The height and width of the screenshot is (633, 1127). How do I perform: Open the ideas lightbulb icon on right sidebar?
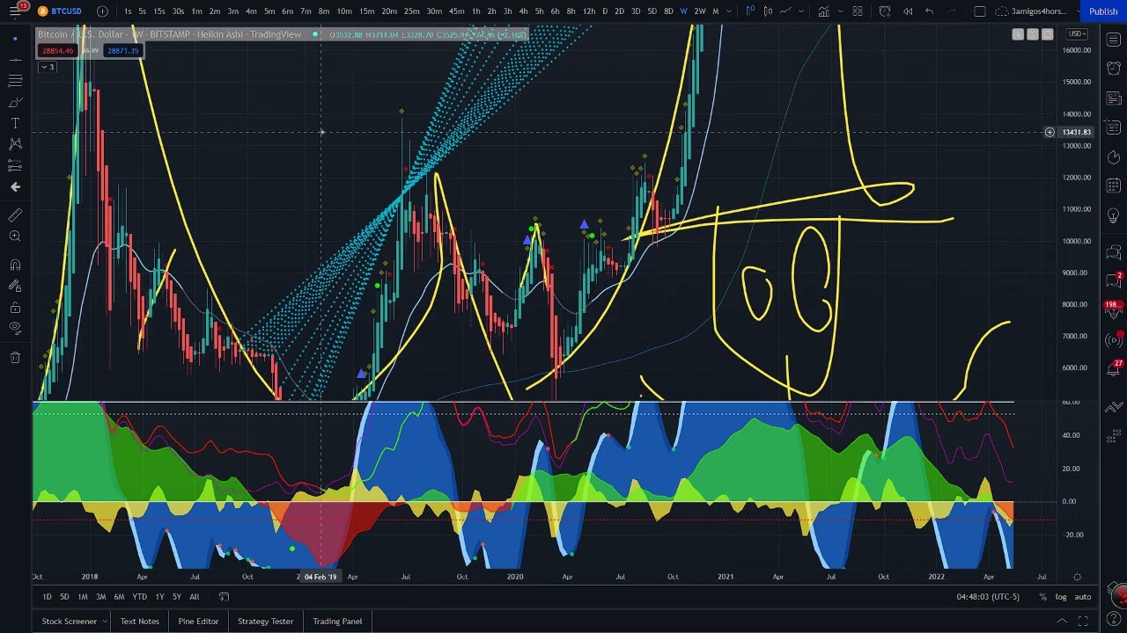[1114, 215]
